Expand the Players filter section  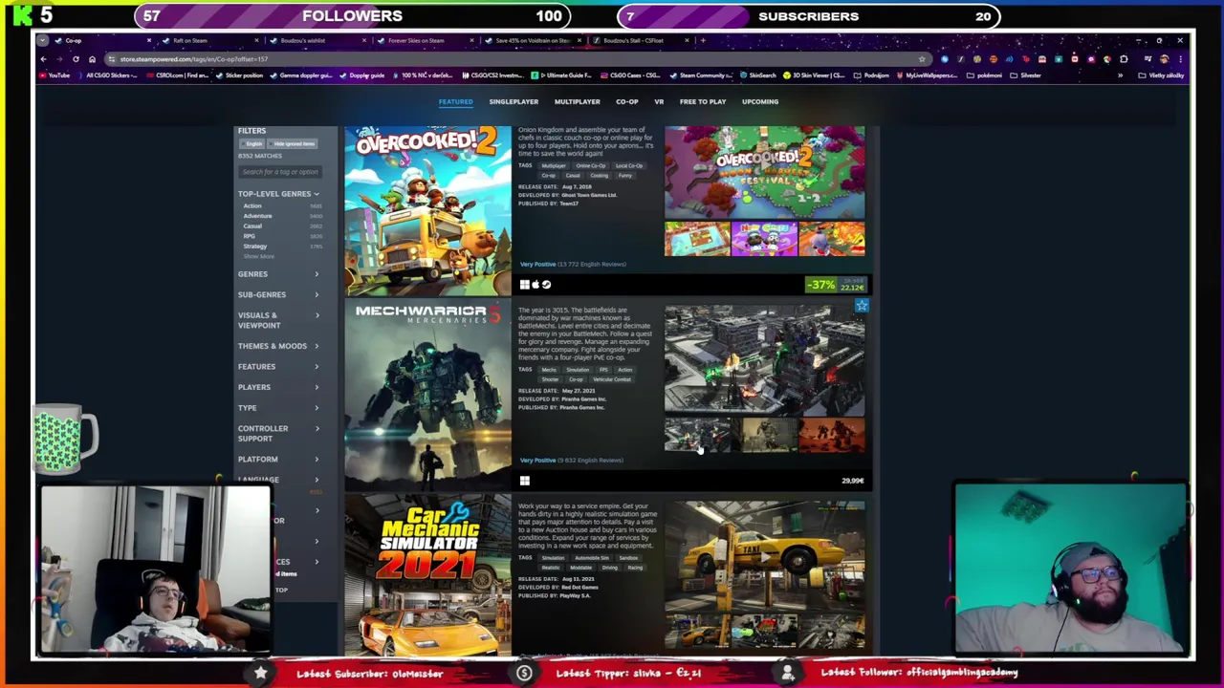[278, 387]
